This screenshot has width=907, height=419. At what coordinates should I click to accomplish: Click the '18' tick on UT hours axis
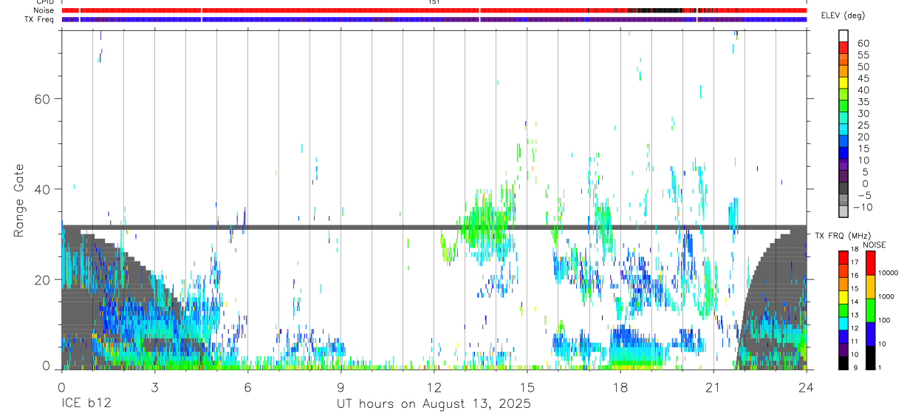click(620, 387)
